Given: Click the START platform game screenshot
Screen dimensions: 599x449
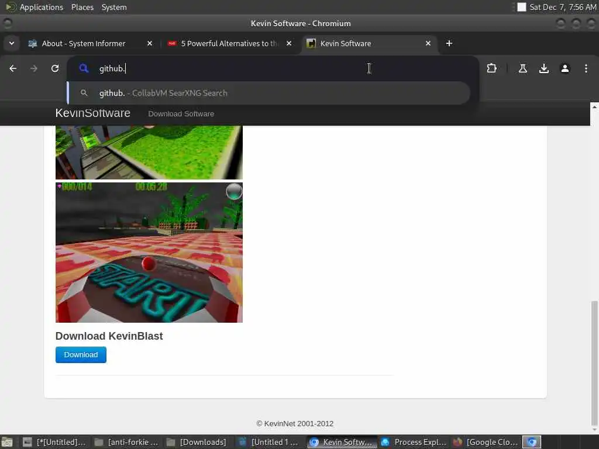Looking at the screenshot, I should (x=149, y=253).
